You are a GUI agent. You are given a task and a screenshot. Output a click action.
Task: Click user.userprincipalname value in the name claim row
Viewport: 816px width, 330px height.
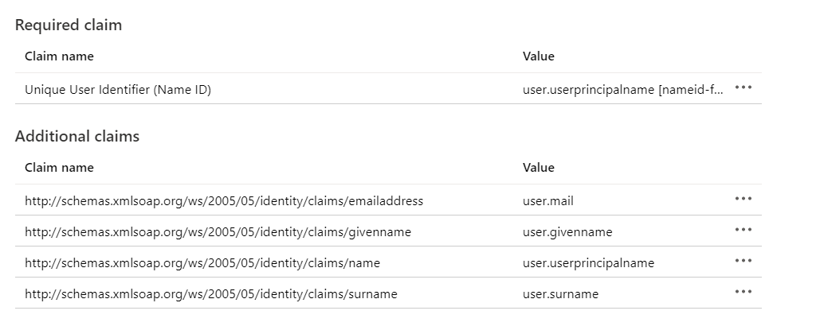click(588, 263)
